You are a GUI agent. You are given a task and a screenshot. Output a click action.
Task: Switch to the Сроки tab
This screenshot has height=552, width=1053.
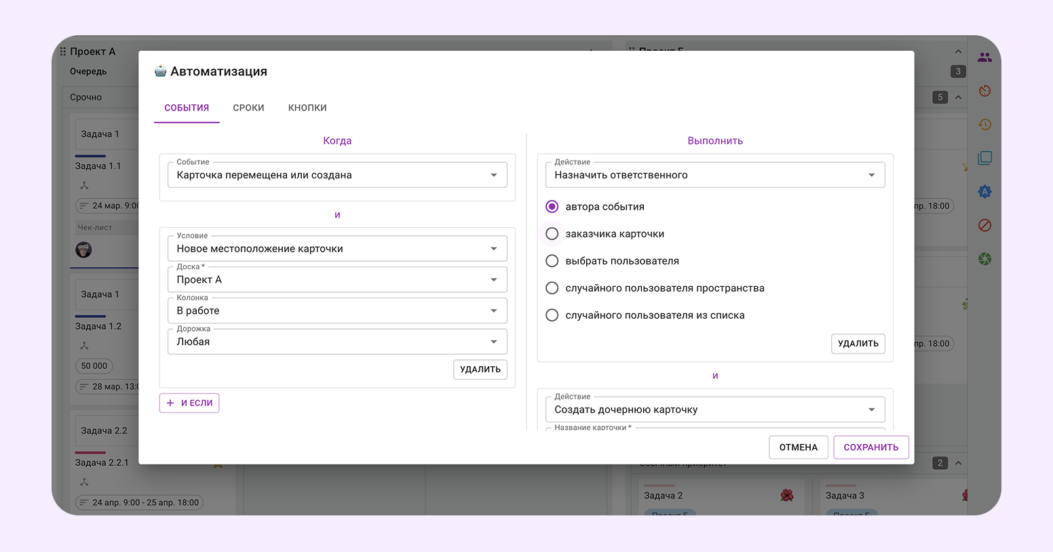coord(248,108)
